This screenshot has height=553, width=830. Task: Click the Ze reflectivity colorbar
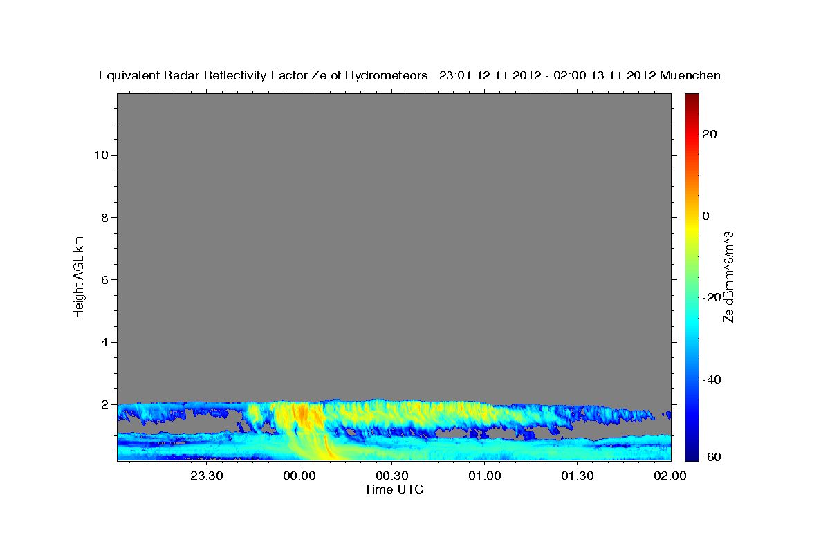[692, 276]
